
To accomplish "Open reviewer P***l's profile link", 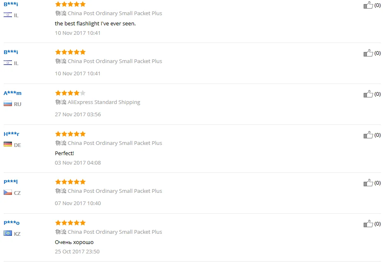I will tap(11, 182).
